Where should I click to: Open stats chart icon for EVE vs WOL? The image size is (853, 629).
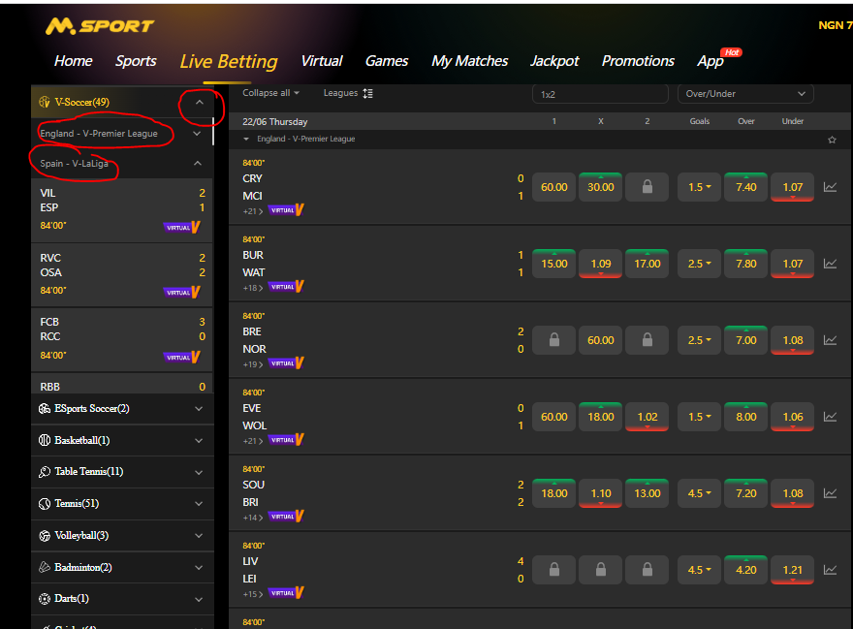[x=830, y=417]
